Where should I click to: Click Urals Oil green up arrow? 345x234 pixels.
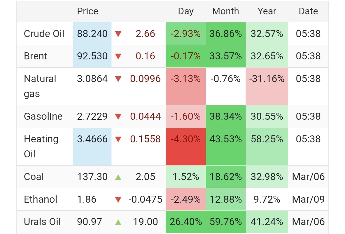118,222
